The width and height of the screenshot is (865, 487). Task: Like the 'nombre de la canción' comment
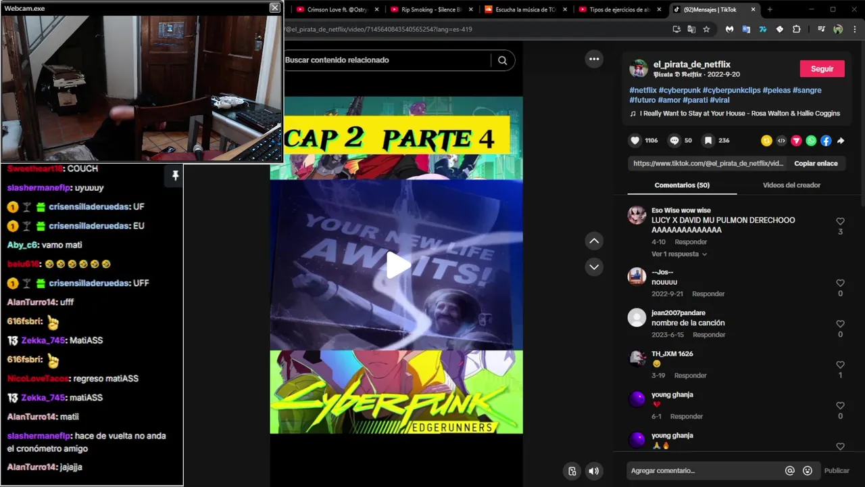pyautogui.click(x=840, y=323)
